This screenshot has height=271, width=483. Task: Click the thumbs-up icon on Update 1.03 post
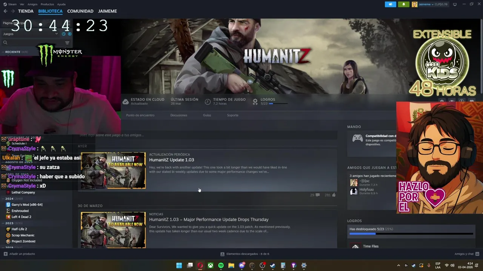coord(334,195)
